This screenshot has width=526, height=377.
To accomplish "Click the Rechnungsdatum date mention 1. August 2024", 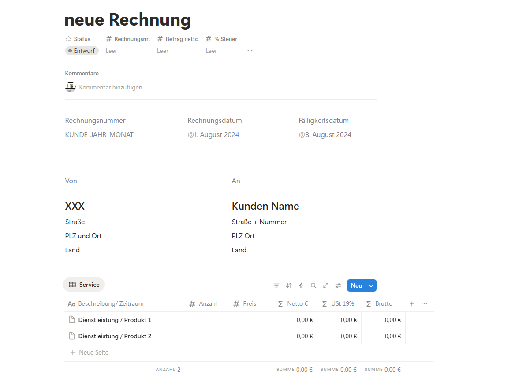I will coord(214,135).
